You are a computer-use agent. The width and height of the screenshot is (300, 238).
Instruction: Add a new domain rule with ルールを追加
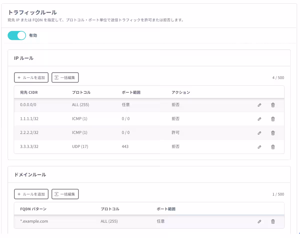click(31, 194)
